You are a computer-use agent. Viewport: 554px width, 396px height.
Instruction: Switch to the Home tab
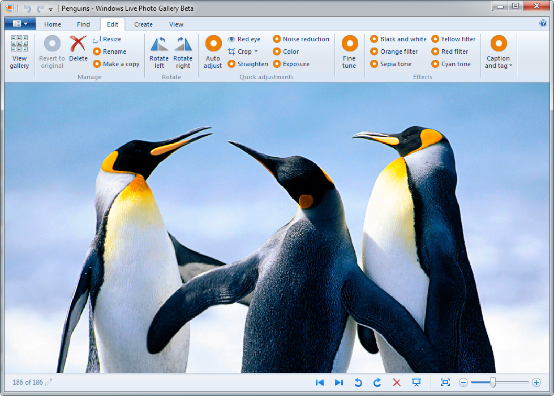53,24
